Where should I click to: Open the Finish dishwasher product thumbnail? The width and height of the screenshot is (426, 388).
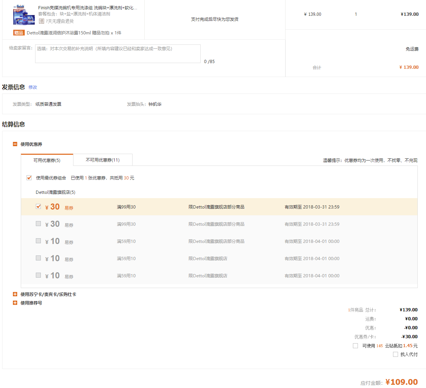click(24, 15)
